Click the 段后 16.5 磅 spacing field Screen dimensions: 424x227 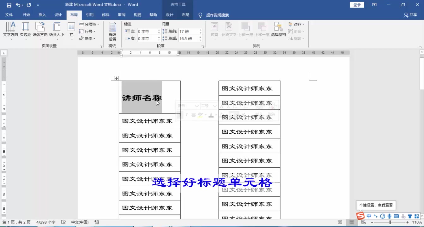coord(188,38)
